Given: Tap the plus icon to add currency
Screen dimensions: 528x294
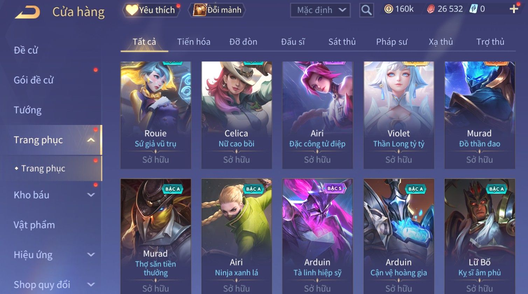Looking at the screenshot, I should click(x=514, y=9).
